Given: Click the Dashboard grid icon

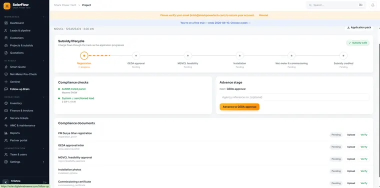Looking at the screenshot, I should (6, 23).
